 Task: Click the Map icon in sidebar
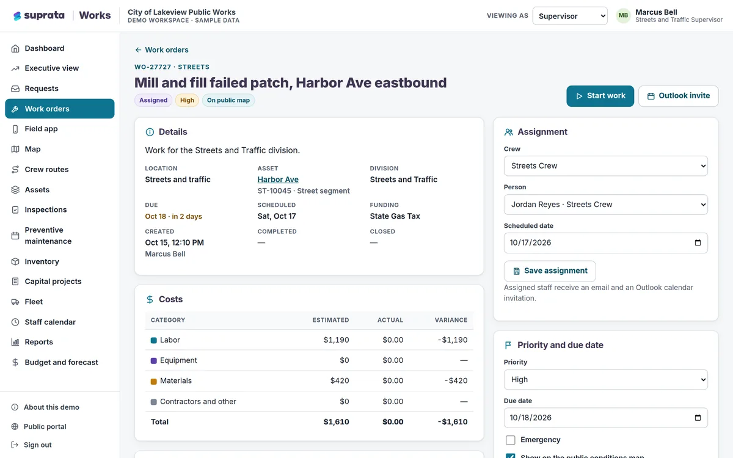(15, 149)
